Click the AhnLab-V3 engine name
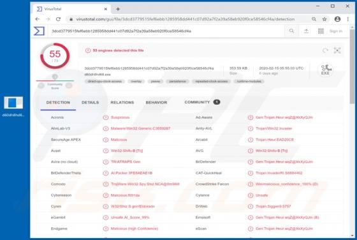 (x=61, y=128)
